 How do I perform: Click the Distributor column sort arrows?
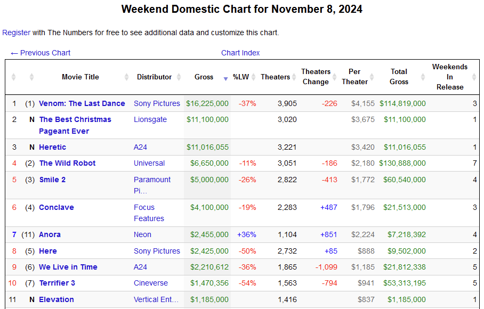pyautogui.click(x=179, y=77)
